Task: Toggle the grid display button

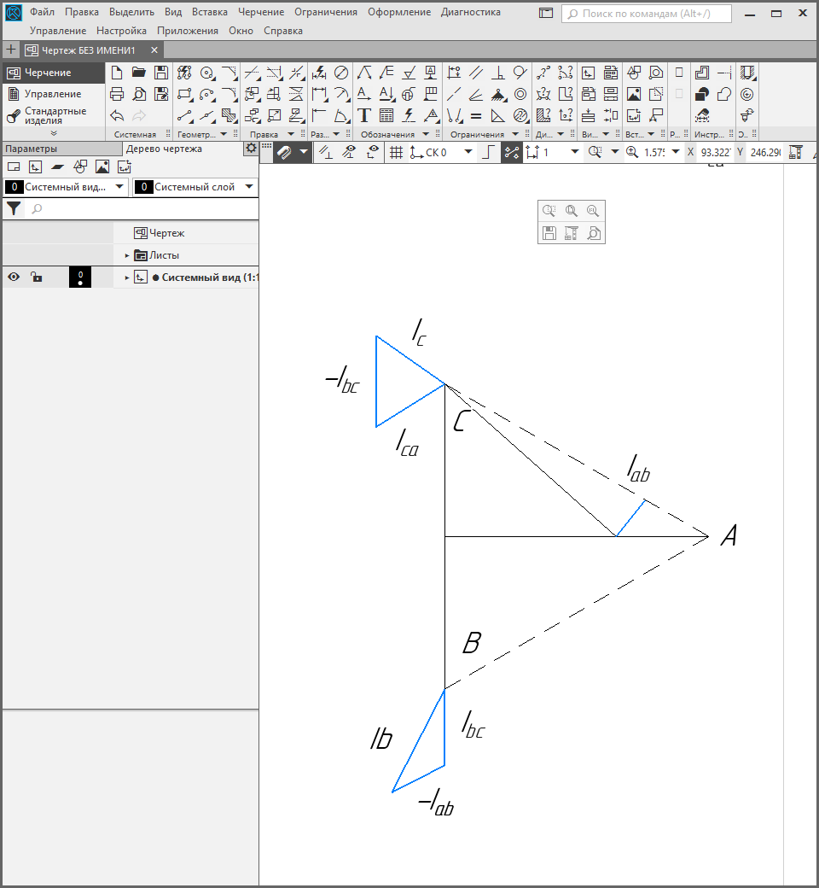Action: tap(396, 152)
